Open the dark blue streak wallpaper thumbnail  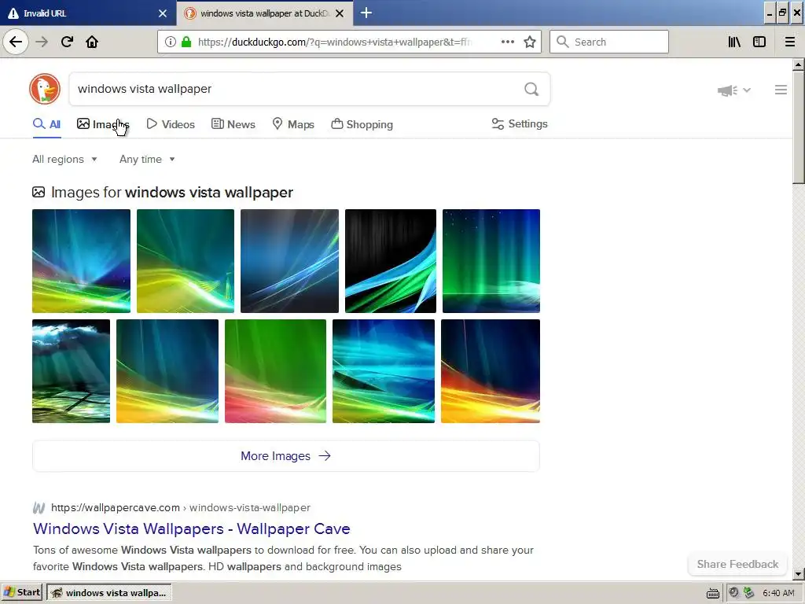(x=289, y=261)
